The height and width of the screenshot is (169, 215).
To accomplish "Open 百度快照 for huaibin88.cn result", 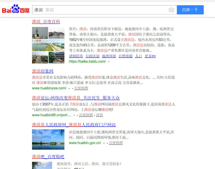I will click(86, 115).
